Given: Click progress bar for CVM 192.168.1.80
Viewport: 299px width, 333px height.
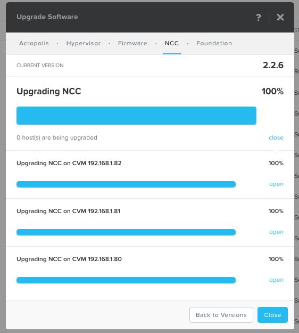Looking at the screenshot, I should click(x=126, y=280).
